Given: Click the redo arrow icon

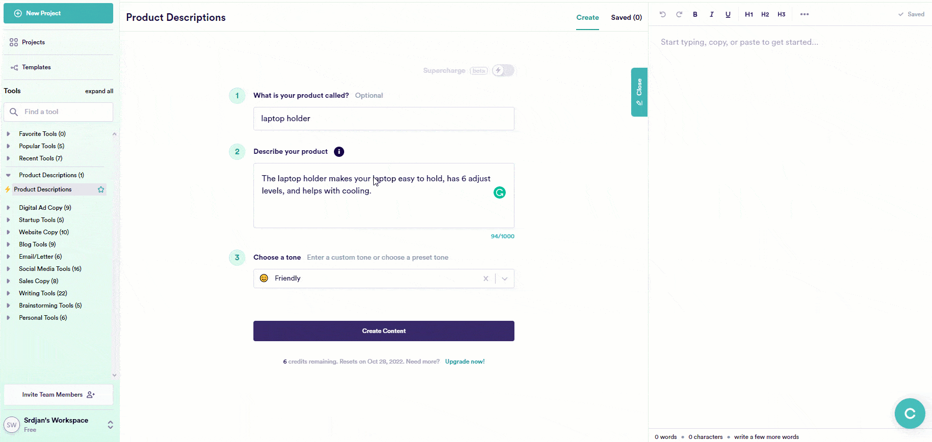Looking at the screenshot, I should tap(679, 14).
